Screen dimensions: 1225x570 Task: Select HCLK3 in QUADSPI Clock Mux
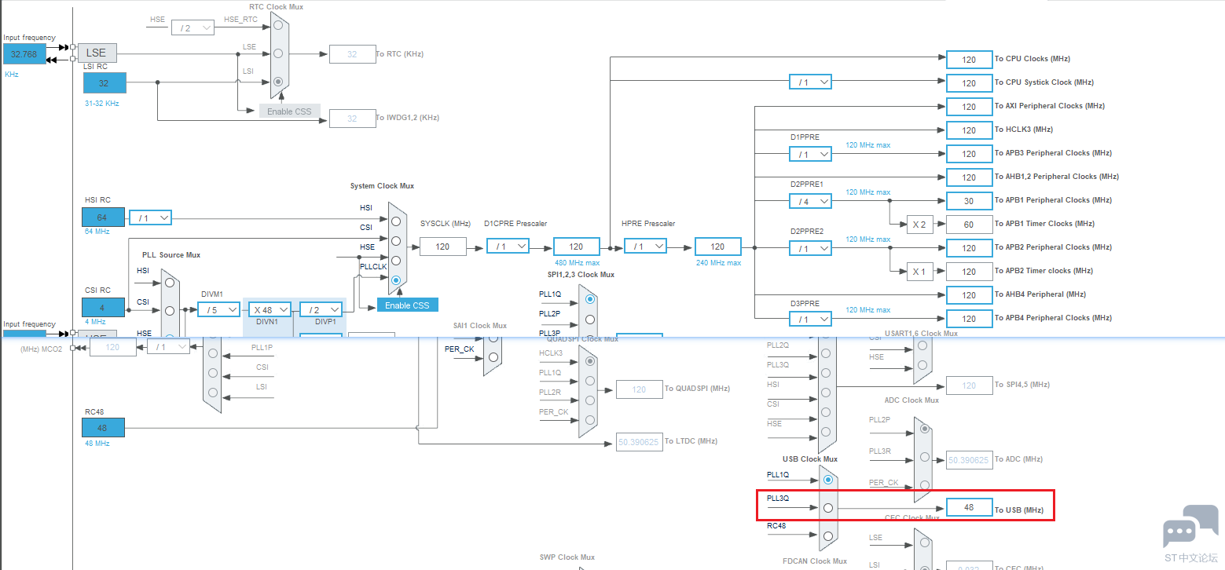click(590, 361)
